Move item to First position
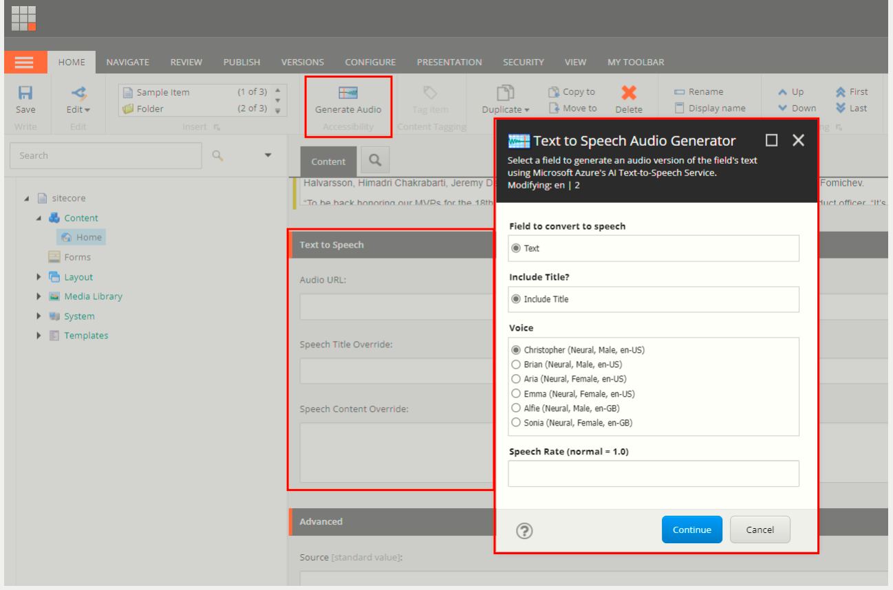This screenshot has width=893, height=590. click(852, 91)
